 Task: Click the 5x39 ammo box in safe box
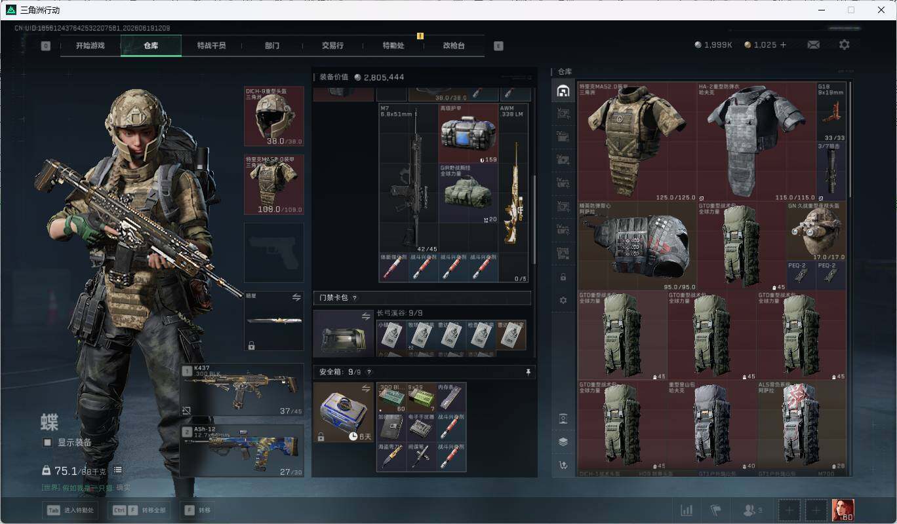pos(421,398)
